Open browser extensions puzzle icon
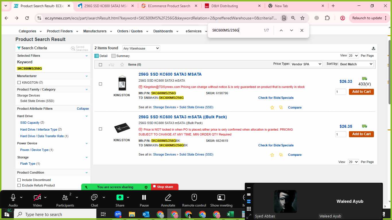Screen dimensions: 392x220 pyautogui.click(x=327, y=18)
